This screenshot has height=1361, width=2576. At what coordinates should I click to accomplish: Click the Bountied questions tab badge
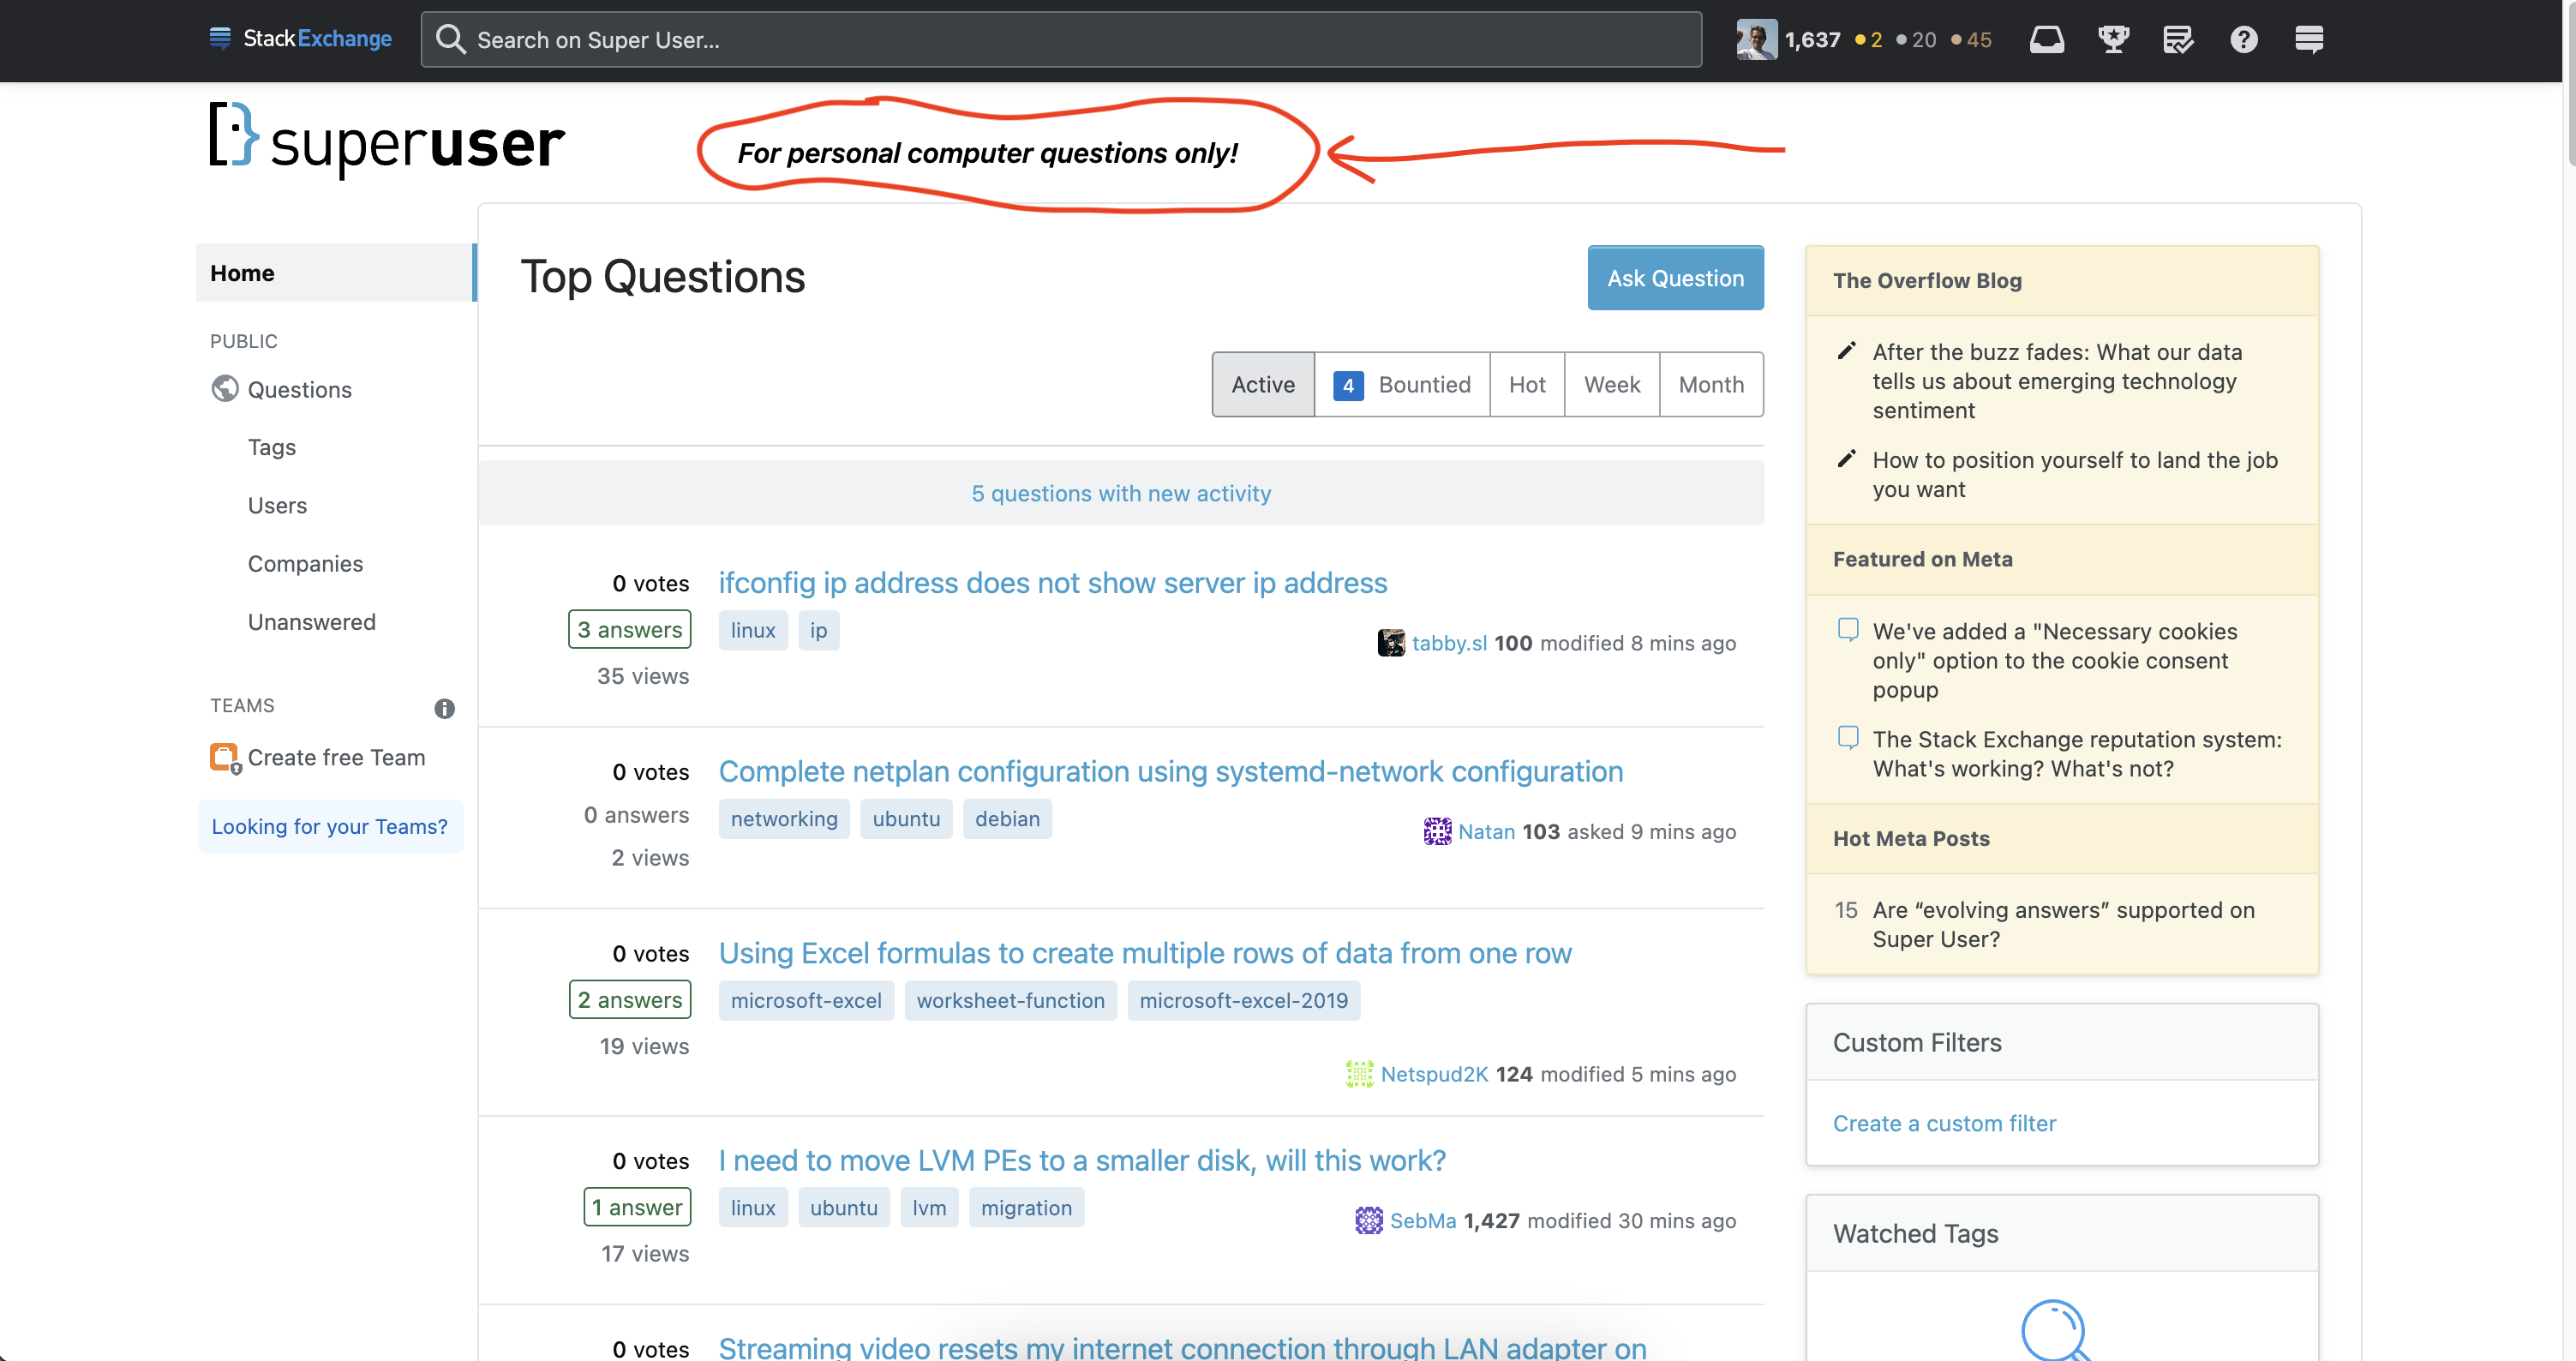click(x=1348, y=381)
